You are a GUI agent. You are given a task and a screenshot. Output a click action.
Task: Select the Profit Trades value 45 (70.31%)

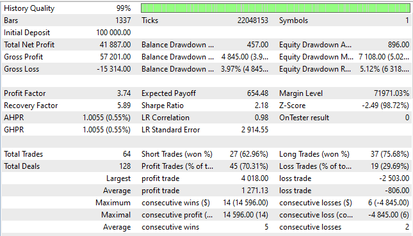pyautogui.click(x=248, y=166)
